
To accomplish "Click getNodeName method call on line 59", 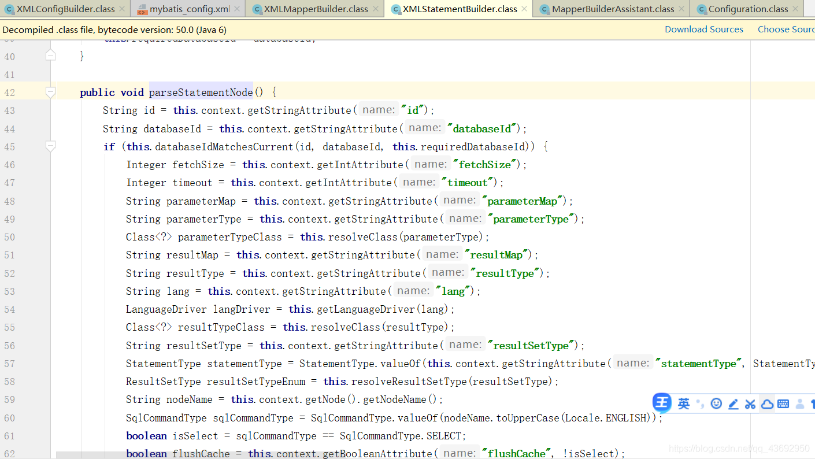I will pyautogui.click(x=395, y=399).
